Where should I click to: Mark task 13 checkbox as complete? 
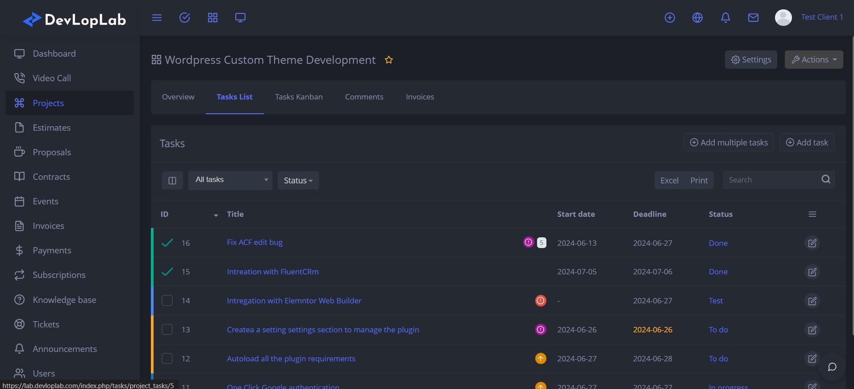pos(167,330)
